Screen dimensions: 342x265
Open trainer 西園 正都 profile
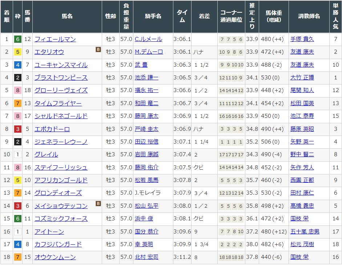click(x=302, y=180)
